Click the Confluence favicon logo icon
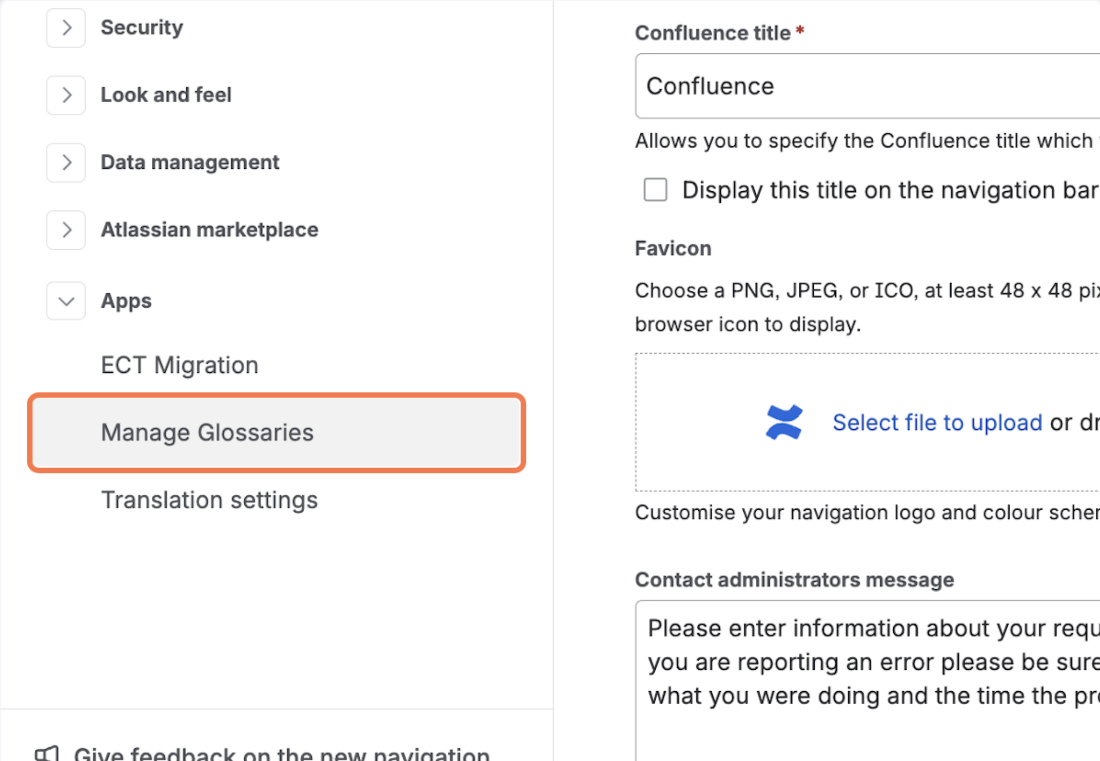Image resolution: width=1100 pixels, height=761 pixels. tap(783, 423)
